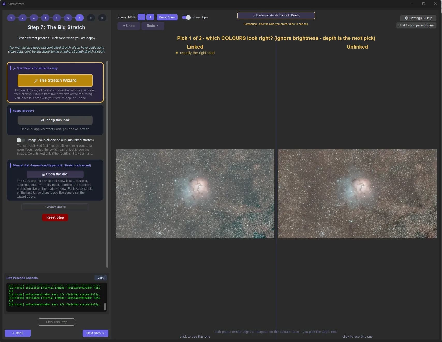Click 'usually the right start' hint
The image size is (442, 342).
[x=197, y=53]
